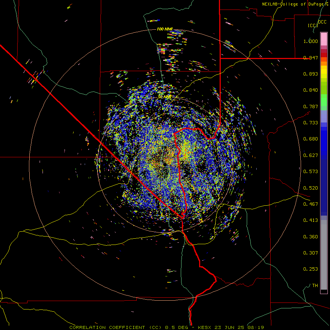The height and width of the screenshot is (330, 330).
Task: Select the 0.520 scale label
Action: (x=311, y=188)
